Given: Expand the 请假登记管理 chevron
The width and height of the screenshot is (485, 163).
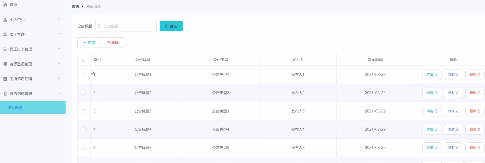Looking at the screenshot, I should (59, 64).
